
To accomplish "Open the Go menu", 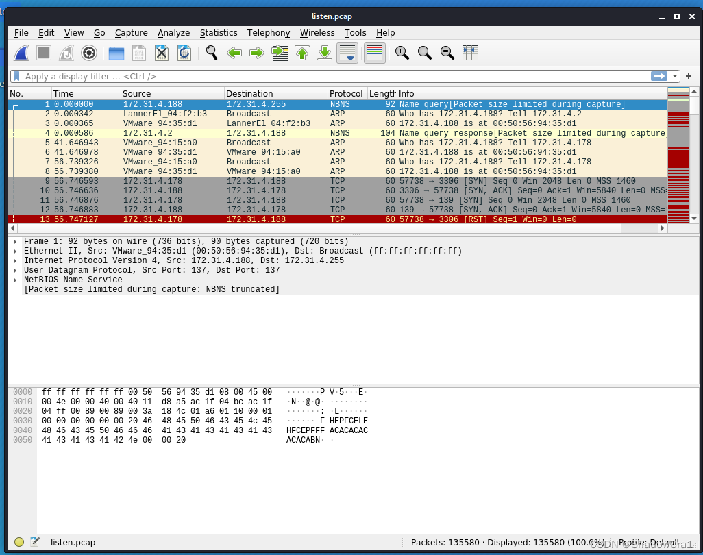I will (99, 33).
